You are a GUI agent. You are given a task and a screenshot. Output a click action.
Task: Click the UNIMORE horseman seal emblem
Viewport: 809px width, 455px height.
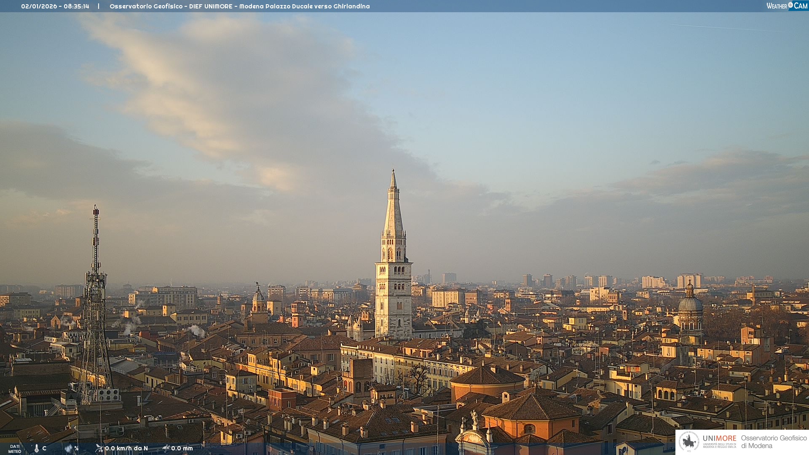point(689,442)
